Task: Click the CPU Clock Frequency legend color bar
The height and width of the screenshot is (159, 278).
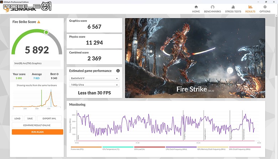Action: (181, 147)
